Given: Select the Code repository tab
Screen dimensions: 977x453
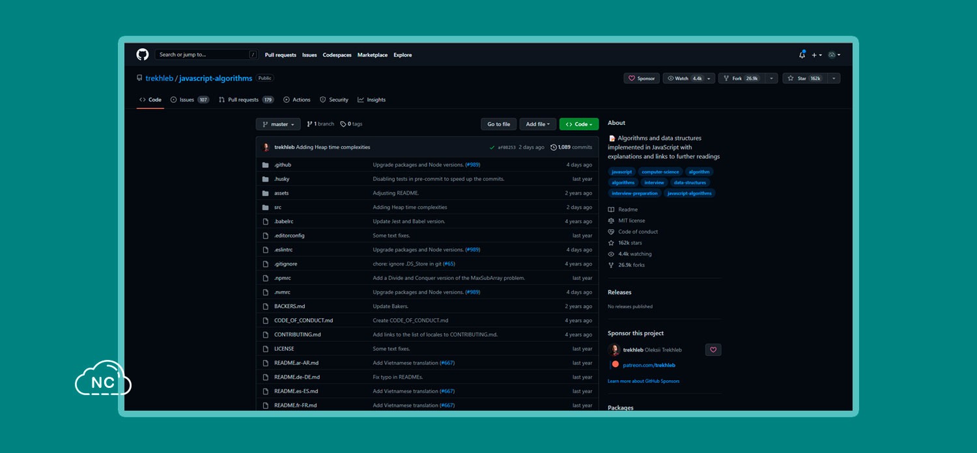Looking at the screenshot, I should coord(150,100).
